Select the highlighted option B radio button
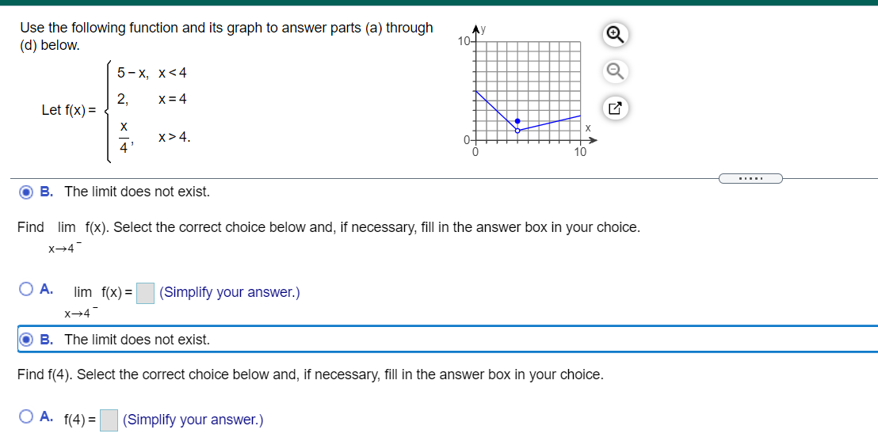The image size is (878, 441). tap(26, 340)
